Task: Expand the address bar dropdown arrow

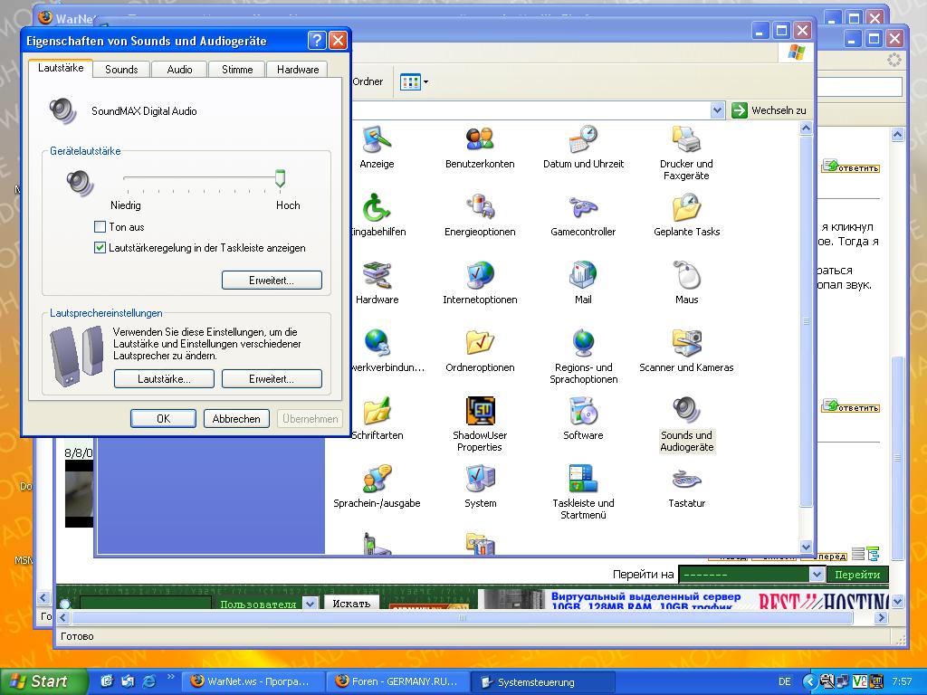Action: [x=718, y=110]
